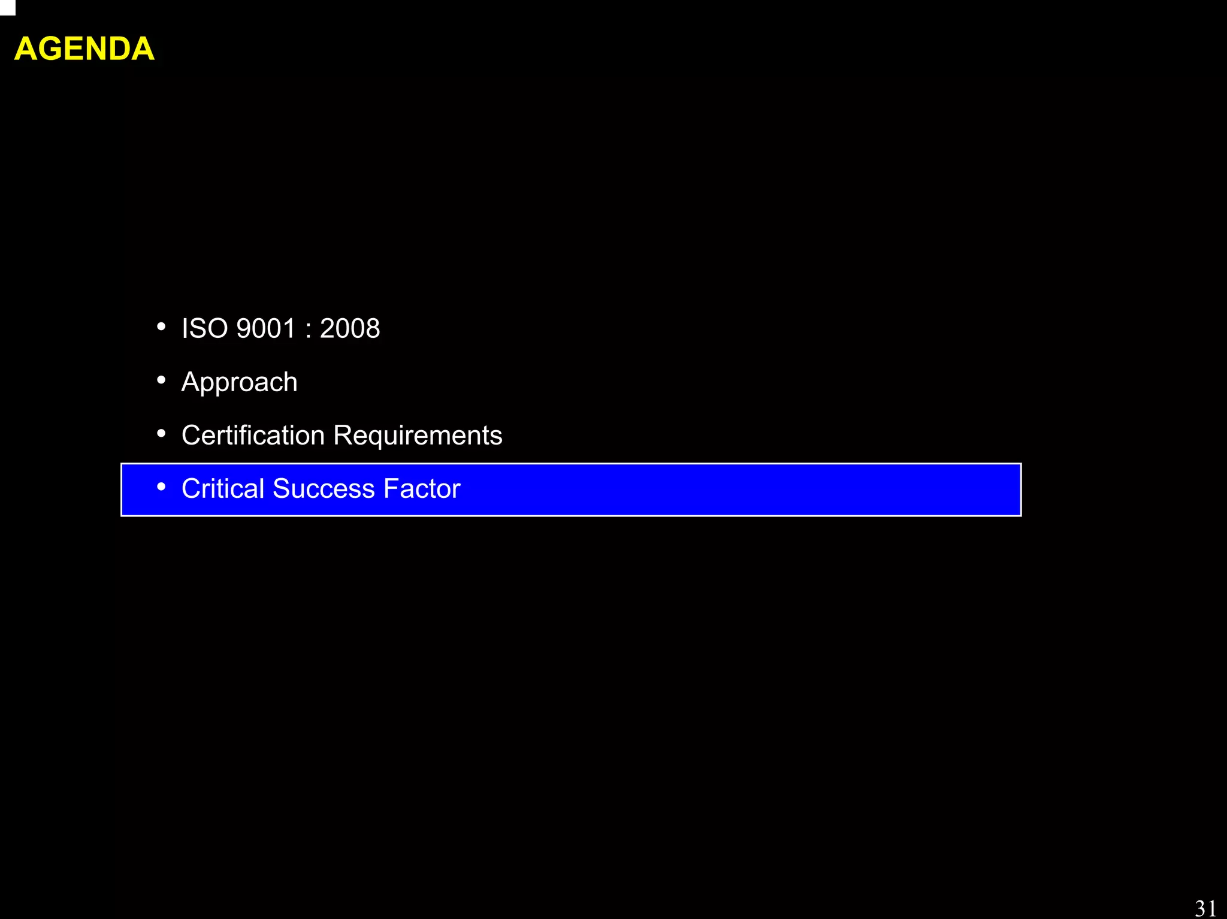The image size is (1227, 919).
Task: Click the word Certification in third bullet
Action: (x=253, y=436)
